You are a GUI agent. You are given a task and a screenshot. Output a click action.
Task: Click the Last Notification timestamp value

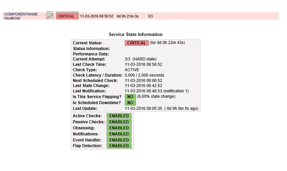coord(143,91)
